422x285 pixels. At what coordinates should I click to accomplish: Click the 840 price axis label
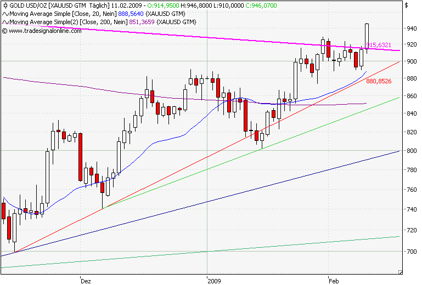point(411,113)
